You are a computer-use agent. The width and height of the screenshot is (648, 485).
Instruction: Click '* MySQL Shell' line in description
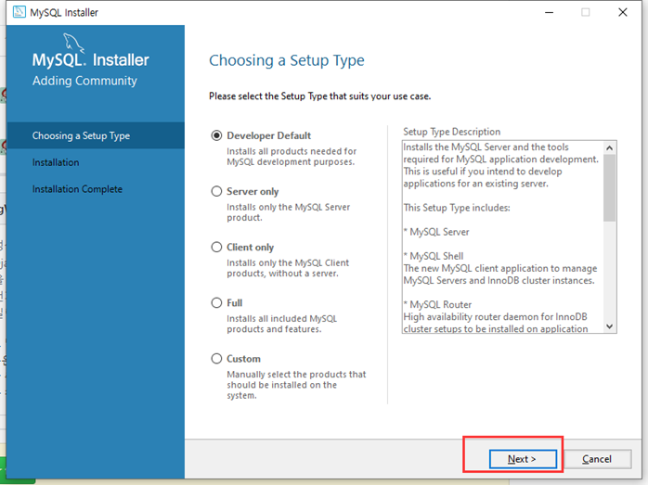(434, 256)
